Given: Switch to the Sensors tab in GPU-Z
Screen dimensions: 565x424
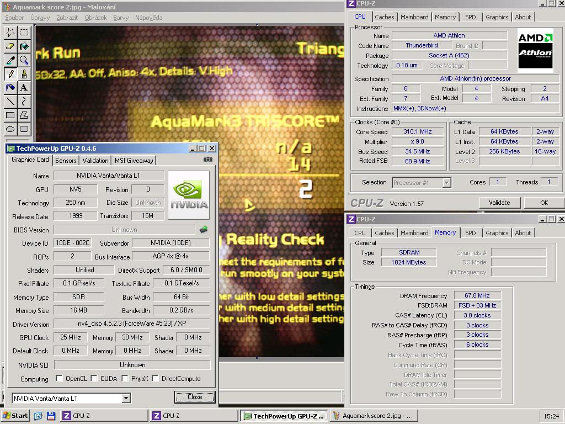Looking at the screenshot, I should [66, 161].
